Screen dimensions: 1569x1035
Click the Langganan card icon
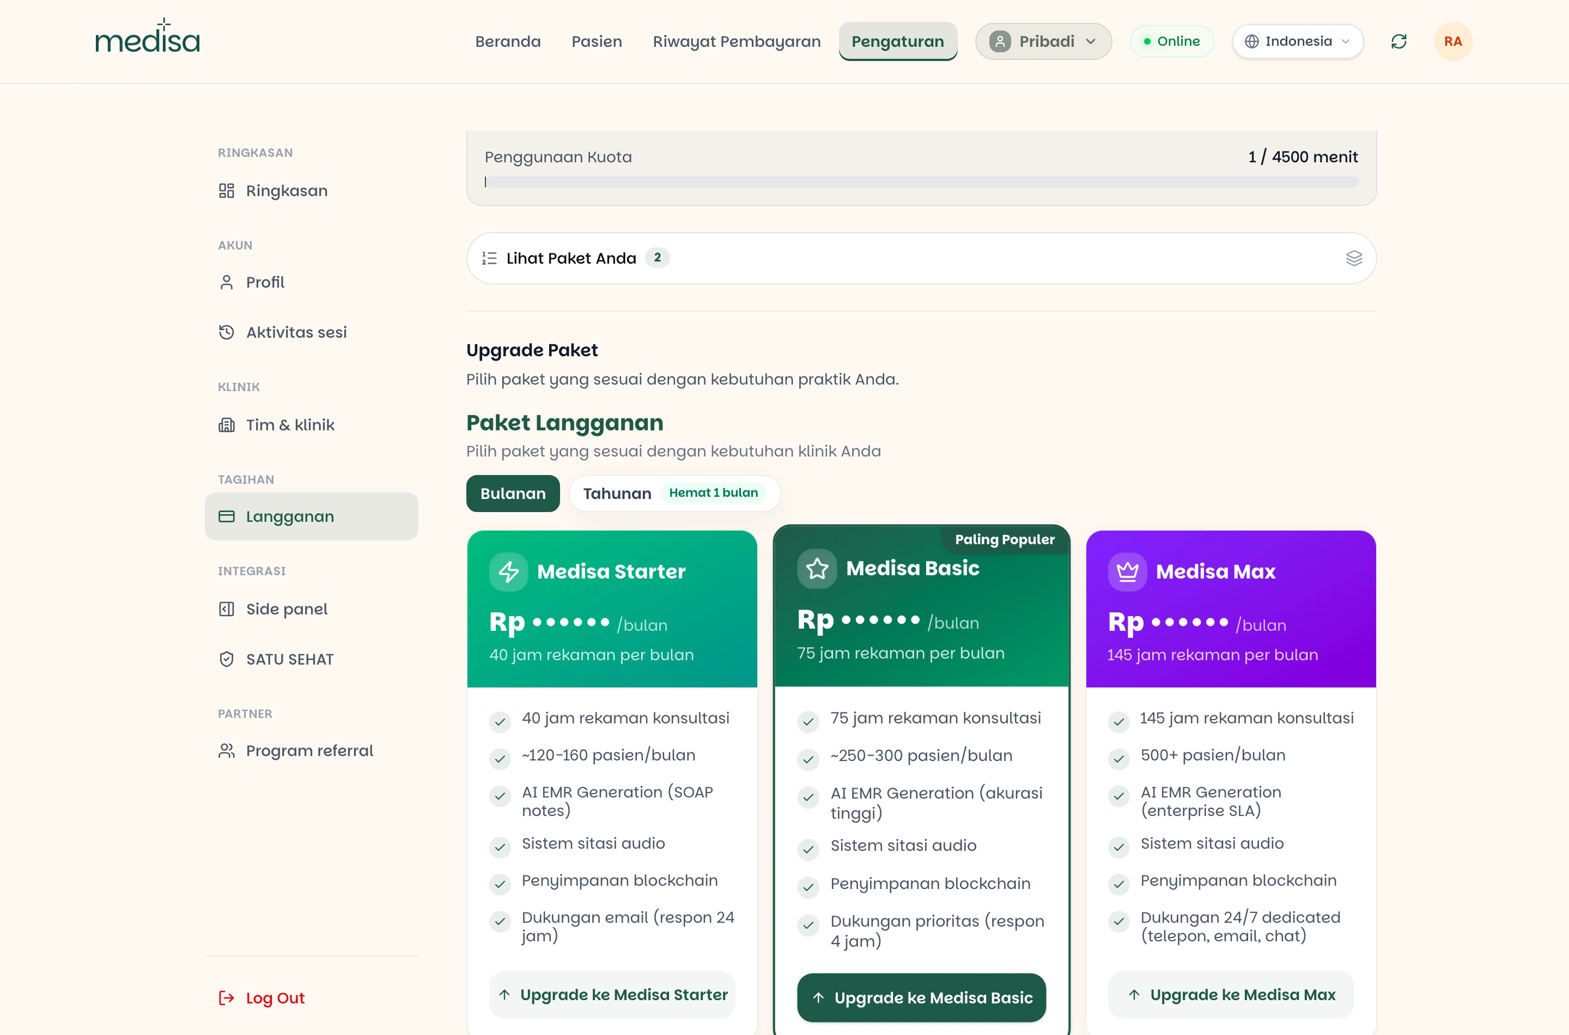tap(227, 516)
